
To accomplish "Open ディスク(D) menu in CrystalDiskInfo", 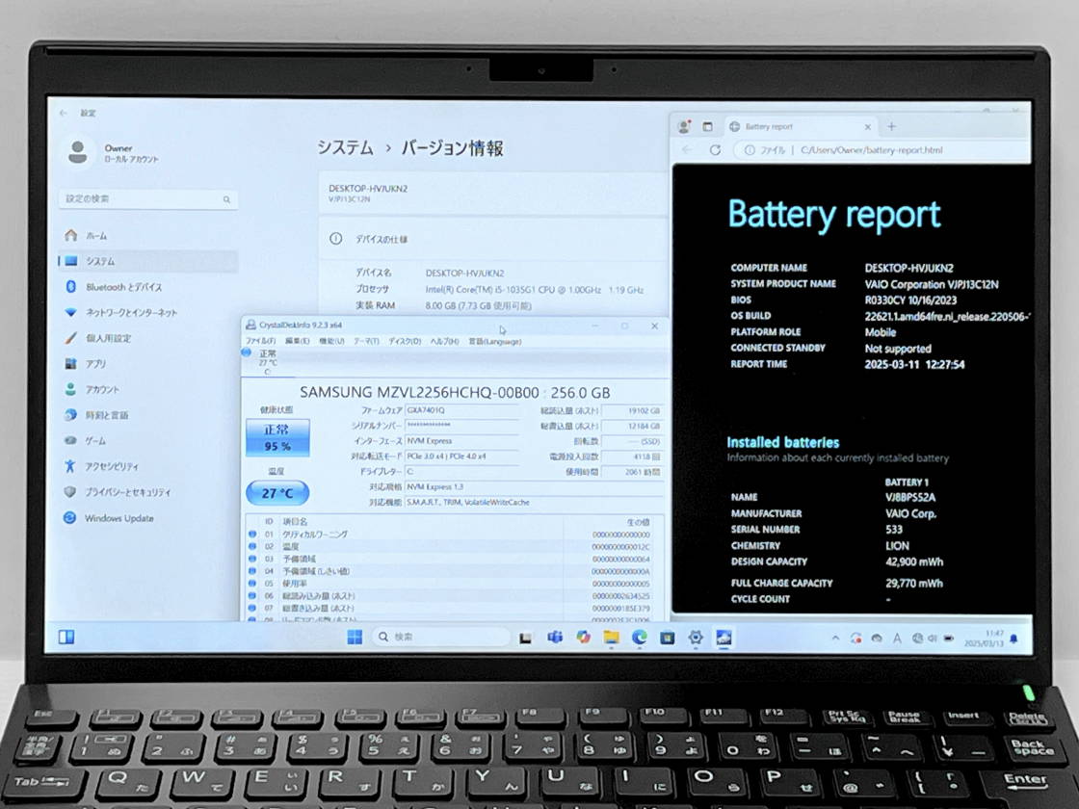I will tap(405, 341).
